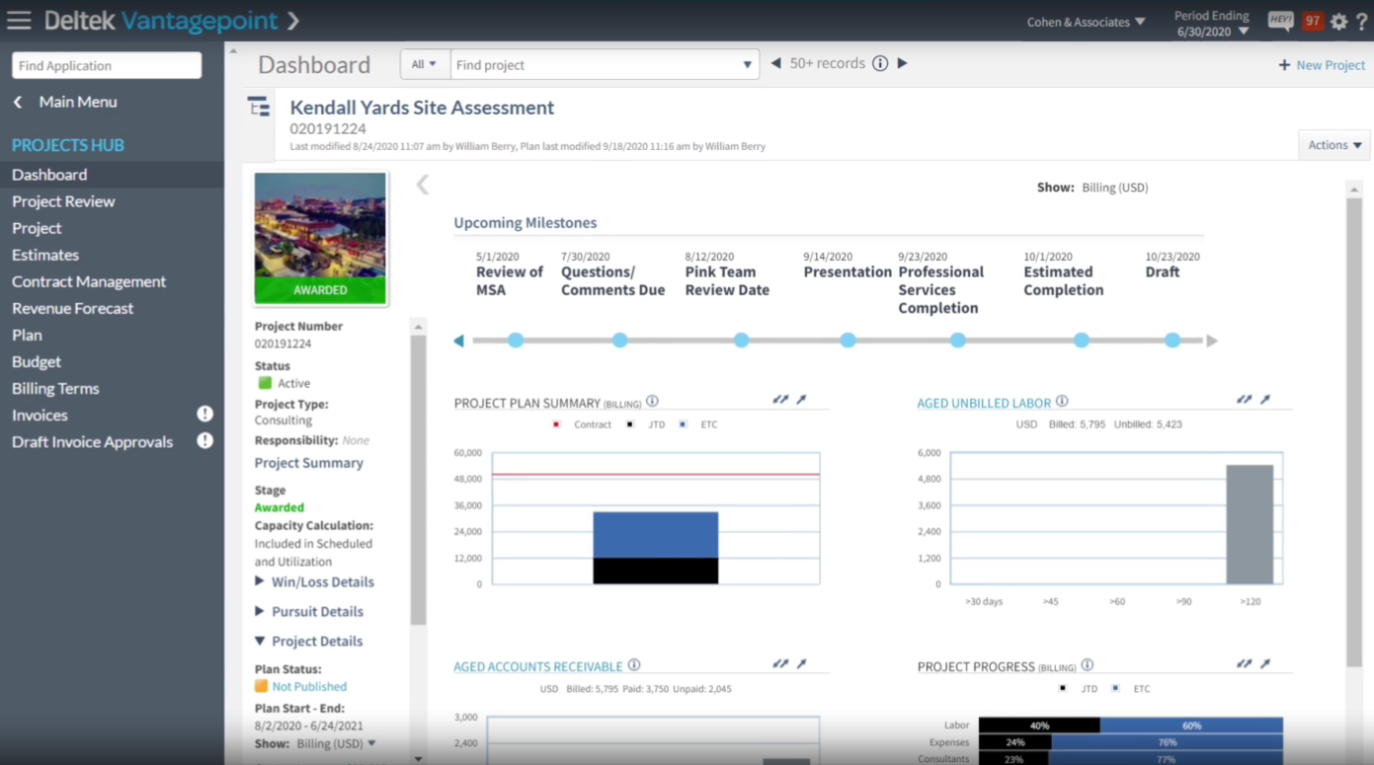Open the Aged Unbilled Labor link
1374x765 pixels.
[x=983, y=403]
